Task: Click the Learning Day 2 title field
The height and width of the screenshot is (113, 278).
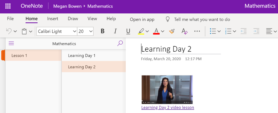Action: coord(181,49)
